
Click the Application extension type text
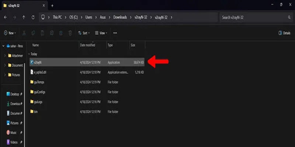click(x=118, y=72)
